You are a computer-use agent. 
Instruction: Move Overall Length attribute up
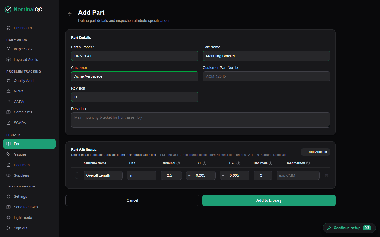pos(77,173)
